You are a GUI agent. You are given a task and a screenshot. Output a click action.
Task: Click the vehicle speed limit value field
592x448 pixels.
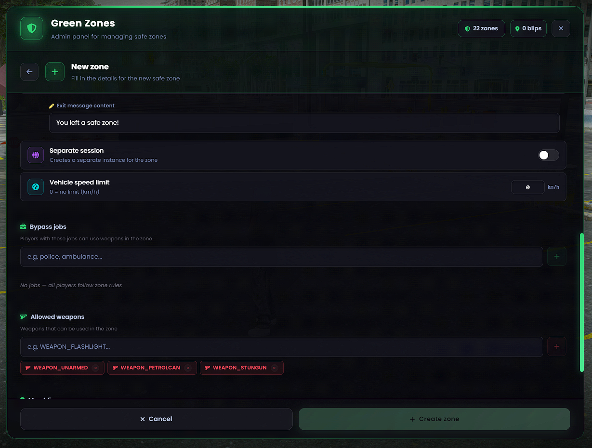[x=528, y=187]
